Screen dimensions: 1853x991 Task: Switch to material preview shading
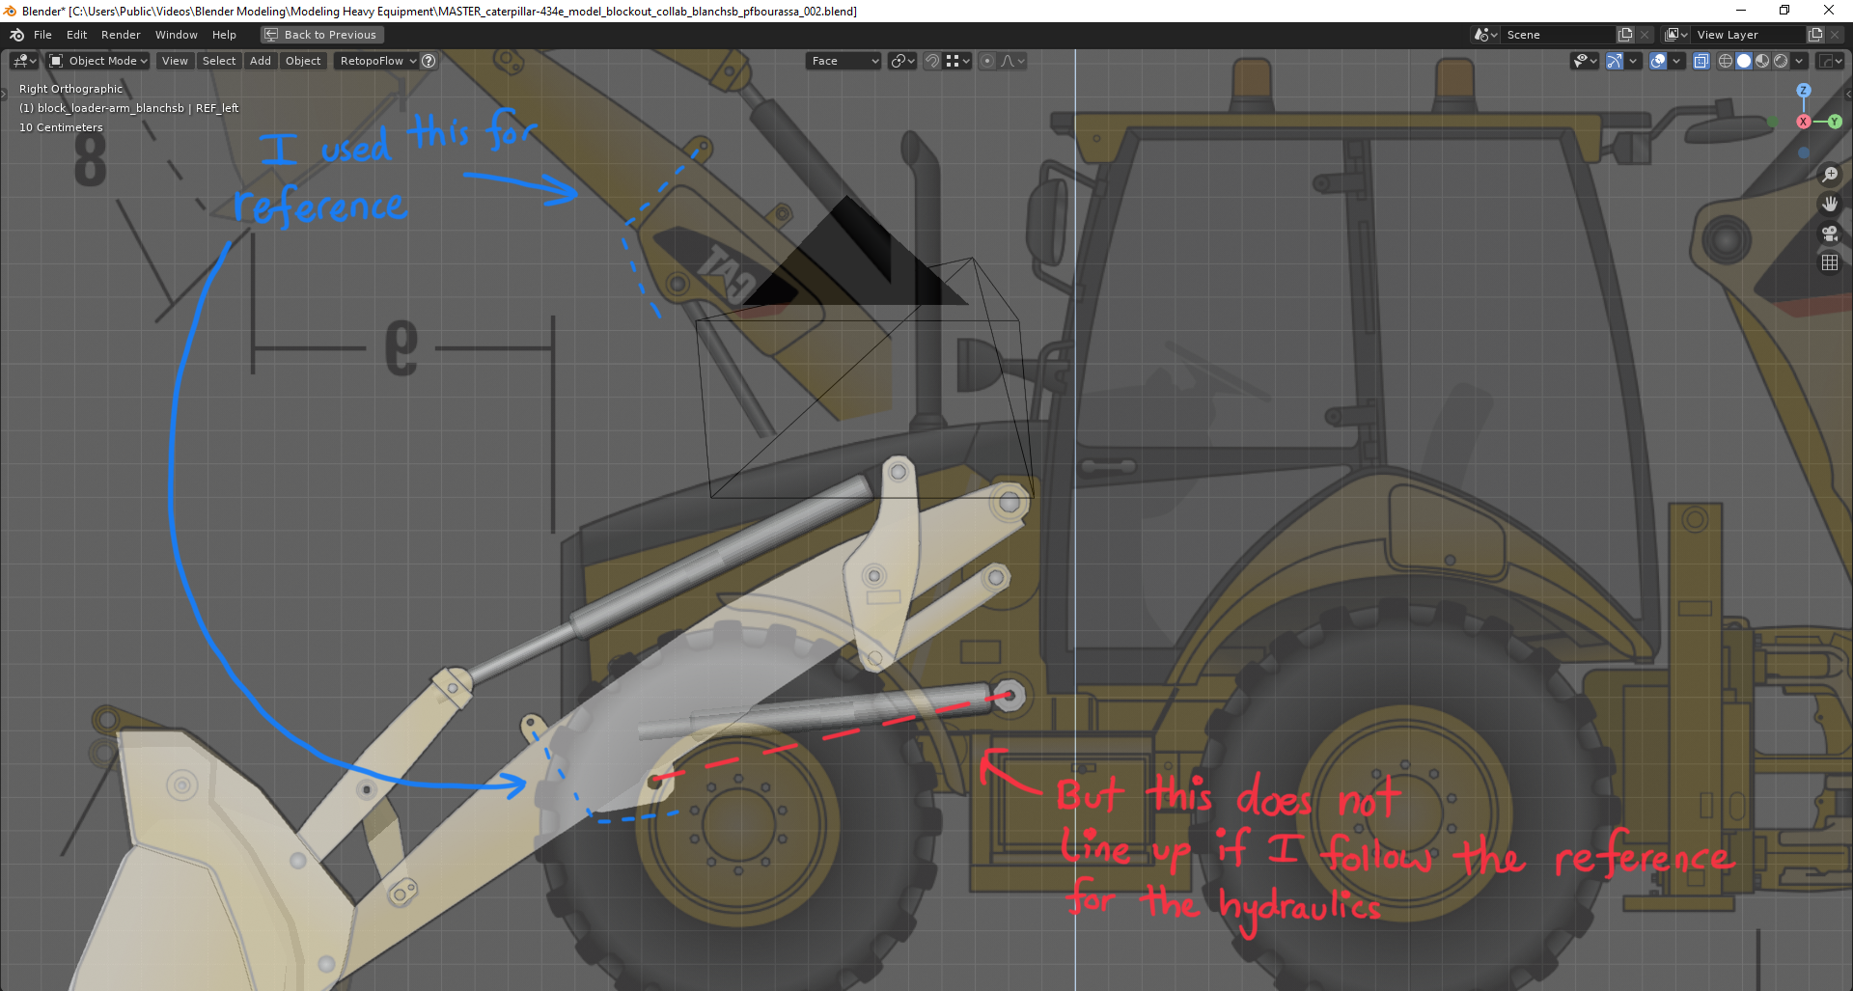point(1762,61)
